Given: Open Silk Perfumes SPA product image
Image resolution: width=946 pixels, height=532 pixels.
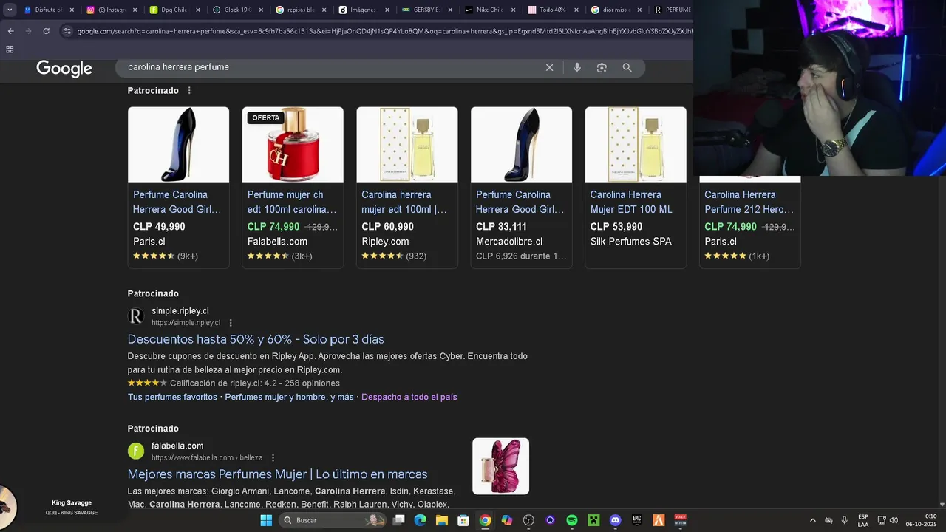Looking at the screenshot, I should [x=636, y=145].
